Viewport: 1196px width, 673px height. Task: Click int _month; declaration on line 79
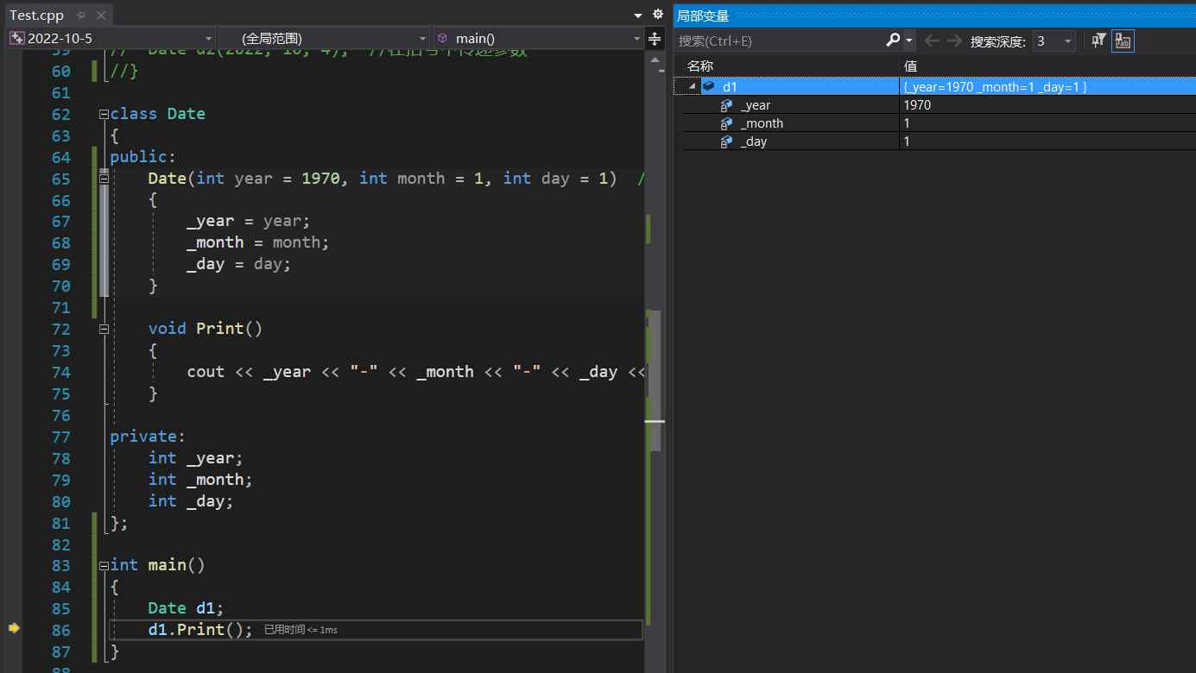point(200,480)
